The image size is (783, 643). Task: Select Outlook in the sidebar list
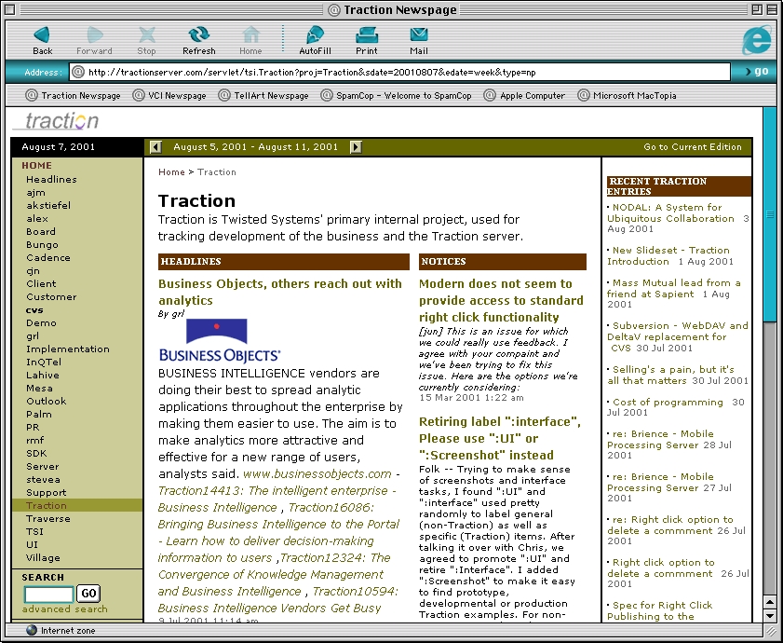[x=47, y=402]
